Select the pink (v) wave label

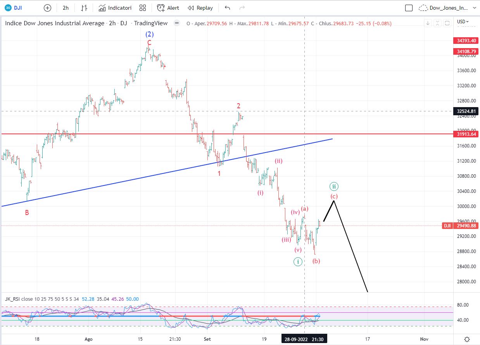pos(298,250)
